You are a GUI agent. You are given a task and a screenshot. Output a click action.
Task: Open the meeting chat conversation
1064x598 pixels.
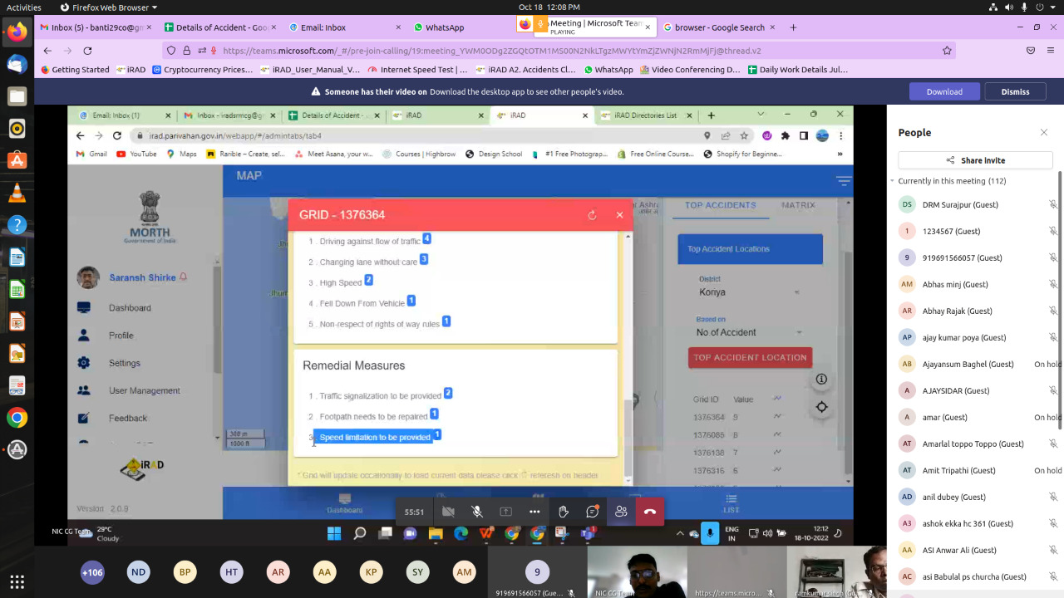pyautogui.click(x=592, y=512)
